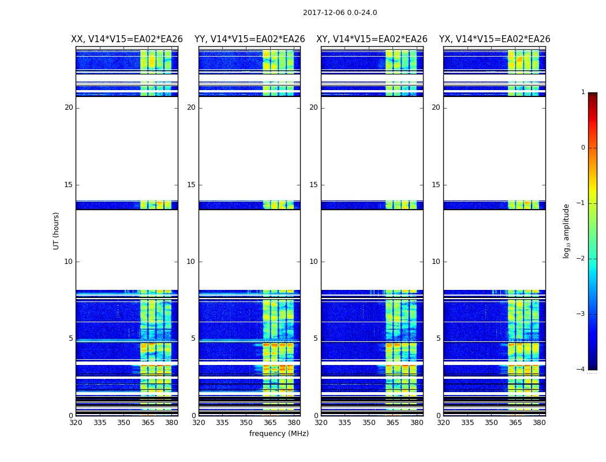Click the UT (hours) axis label

point(56,231)
